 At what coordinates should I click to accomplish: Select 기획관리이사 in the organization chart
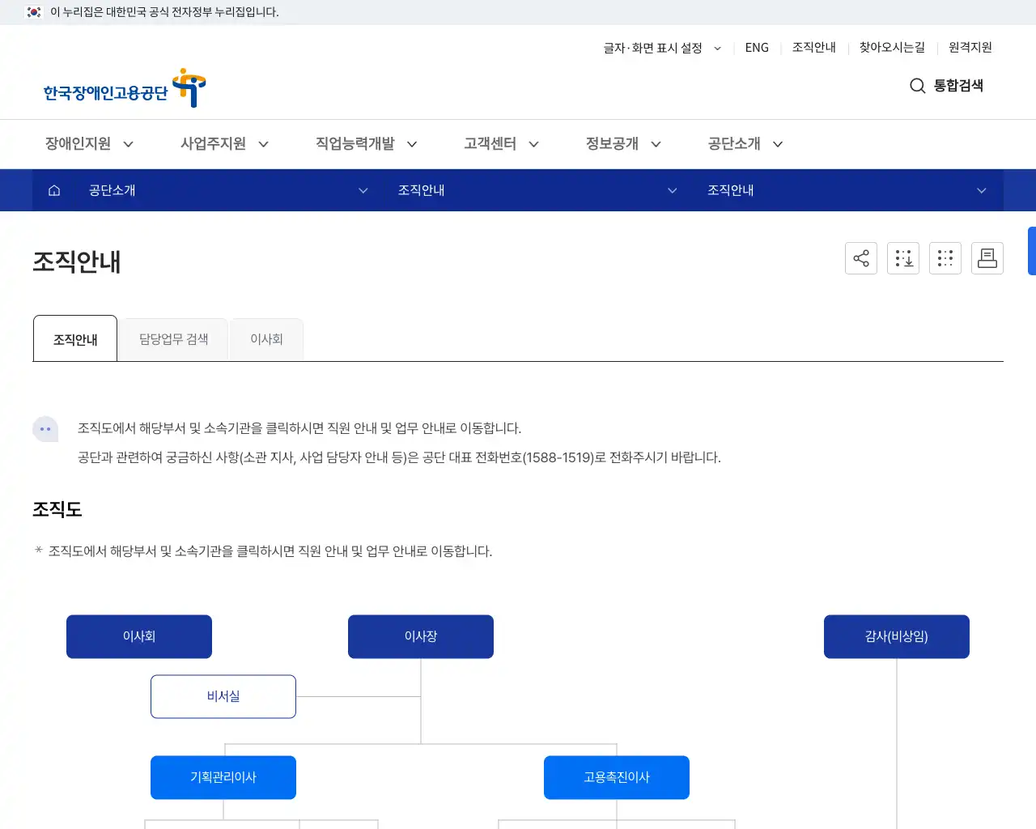pyautogui.click(x=223, y=777)
